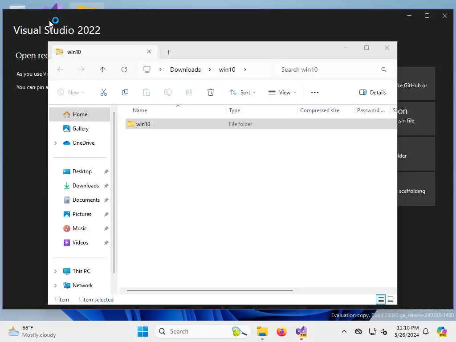Click the Cut scissors icon

click(x=103, y=93)
